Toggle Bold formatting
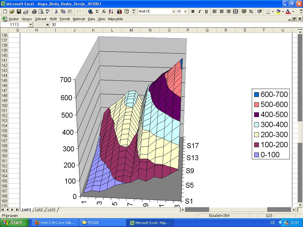 click(193, 12)
